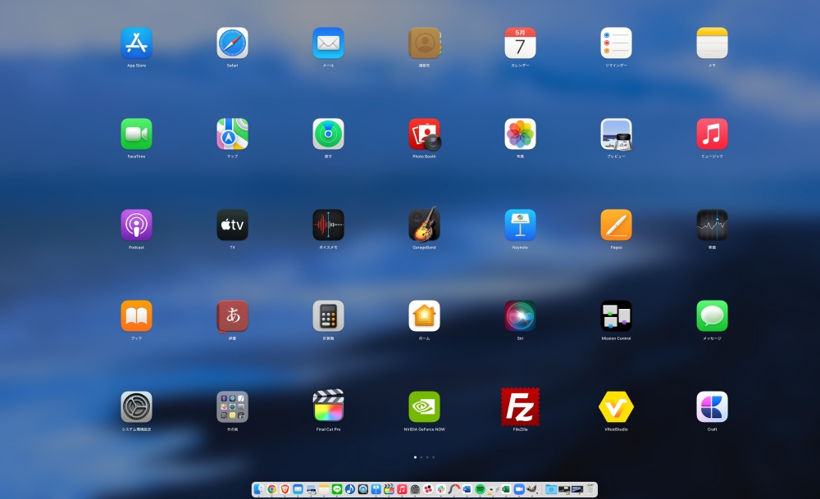The height and width of the screenshot is (499, 820).
Task: Launch the Craft app
Action: (x=713, y=406)
